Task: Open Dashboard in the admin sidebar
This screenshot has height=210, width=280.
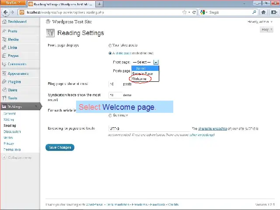Action: (17, 21)
